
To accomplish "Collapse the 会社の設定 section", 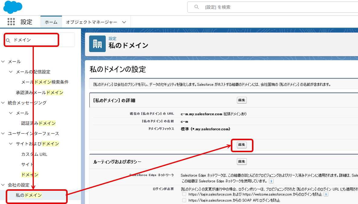I will click(3, 185).
